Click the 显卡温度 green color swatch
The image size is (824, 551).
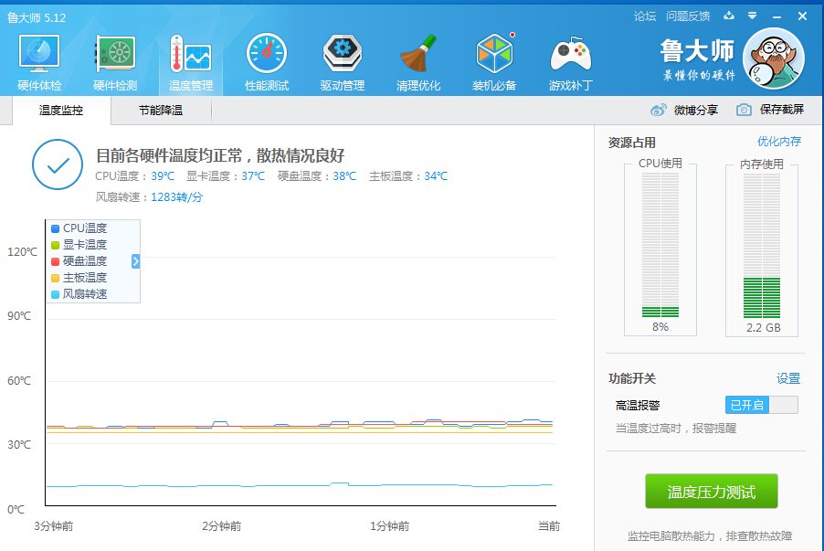[x=55, y=244]
